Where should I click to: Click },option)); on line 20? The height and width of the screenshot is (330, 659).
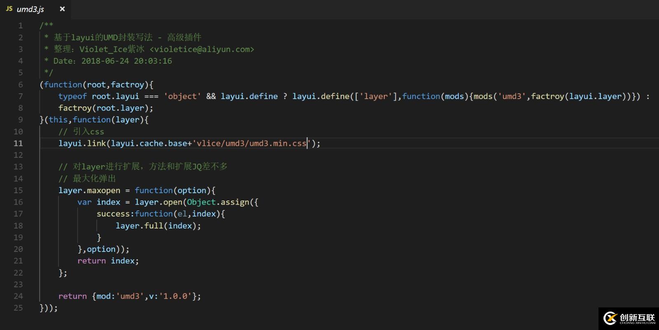tap(103, 249)
